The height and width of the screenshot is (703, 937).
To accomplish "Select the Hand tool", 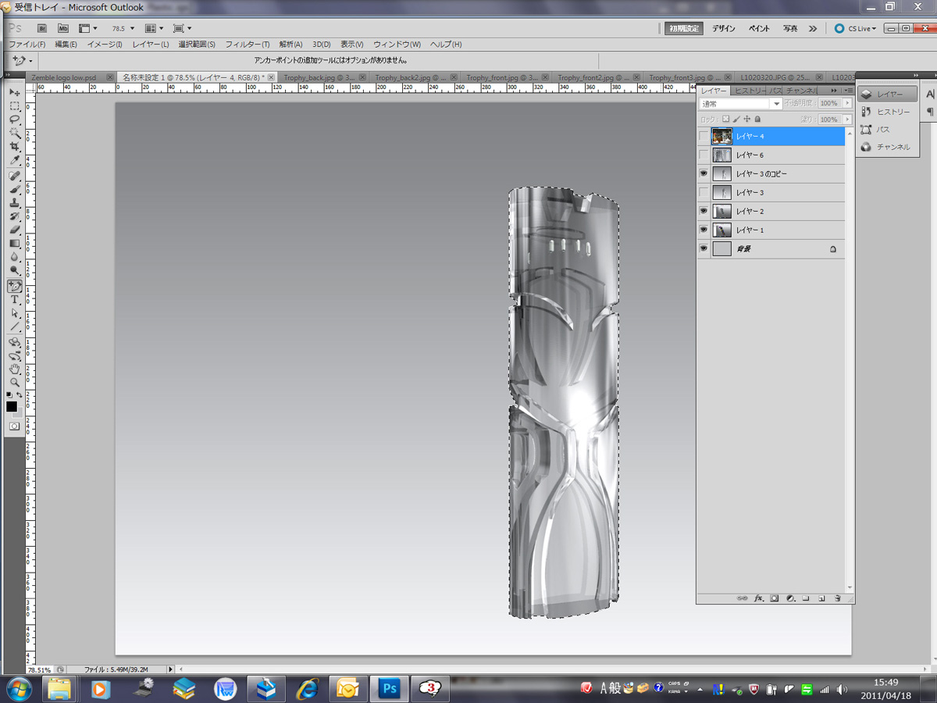I will click(x=14, y=369).
